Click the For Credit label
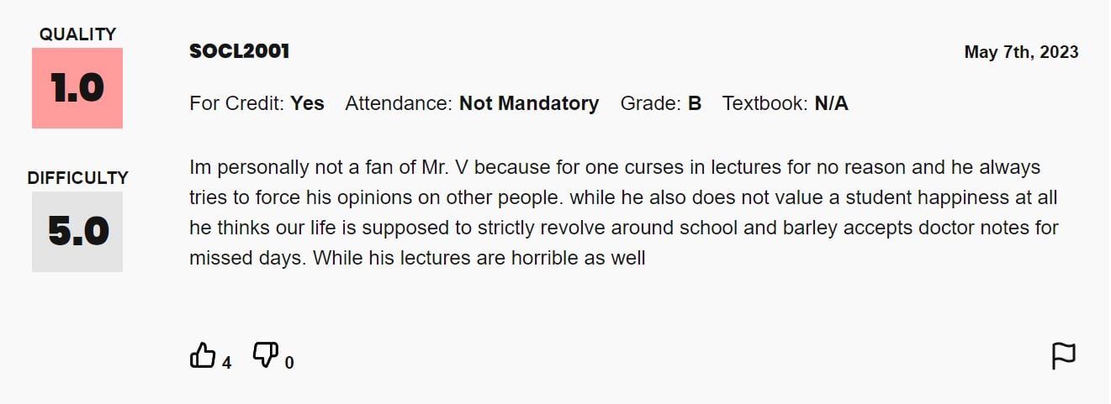 point(237,103)
